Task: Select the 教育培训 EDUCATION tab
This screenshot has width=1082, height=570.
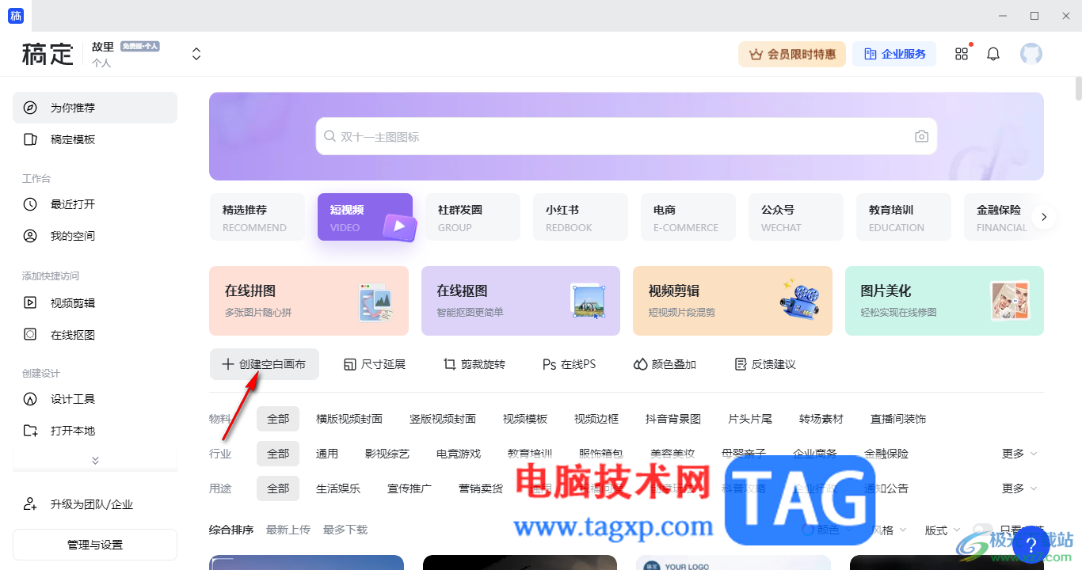Action: (904, 217)
